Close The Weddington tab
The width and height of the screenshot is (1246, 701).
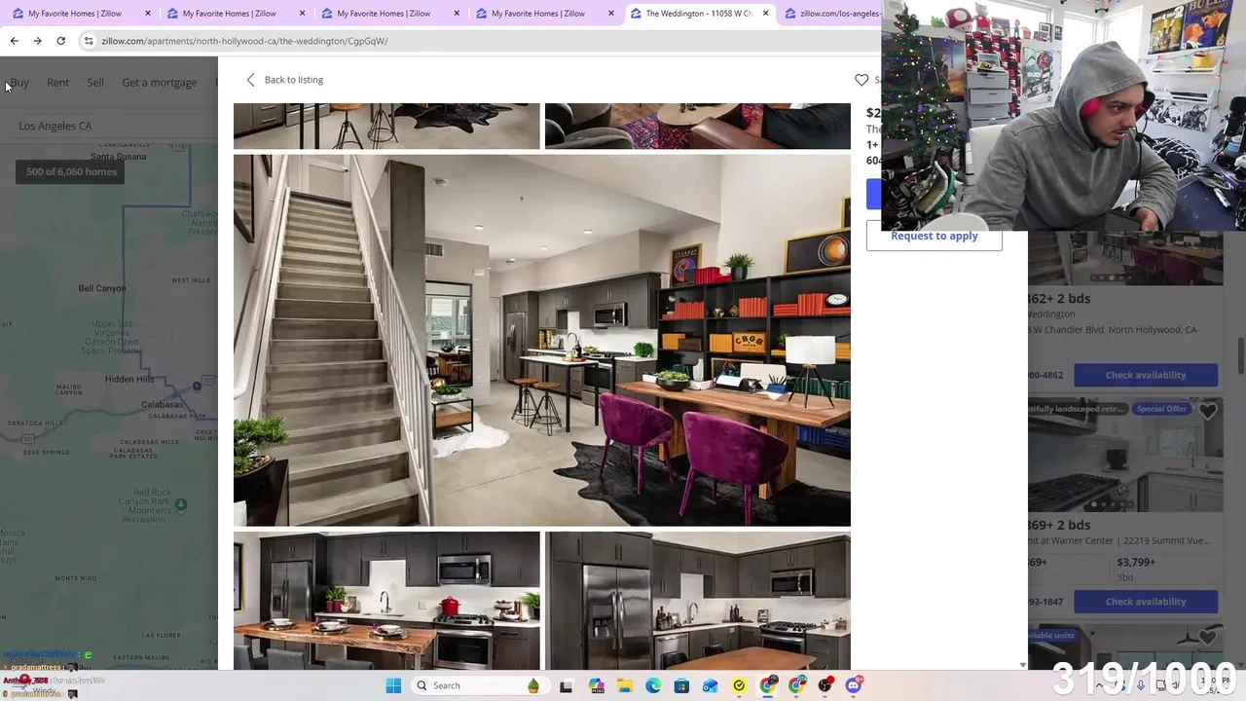(765, 14)
